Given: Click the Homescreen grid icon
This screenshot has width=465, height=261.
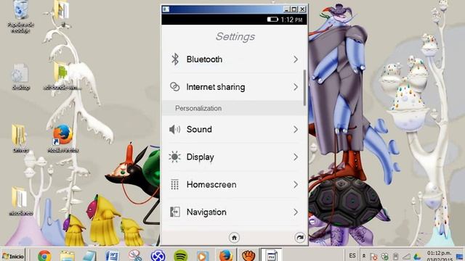Looking at the screenshot, I should pyautogui.click(x=174, y=184).
